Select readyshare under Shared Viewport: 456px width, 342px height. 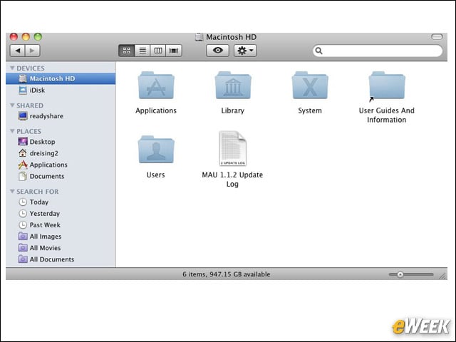[x=61, y=116]
